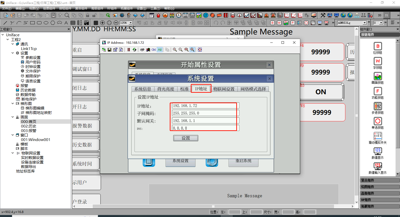Click the clock component icon in toolbar
Screen dimensions: 400x217
click(178, 15)
